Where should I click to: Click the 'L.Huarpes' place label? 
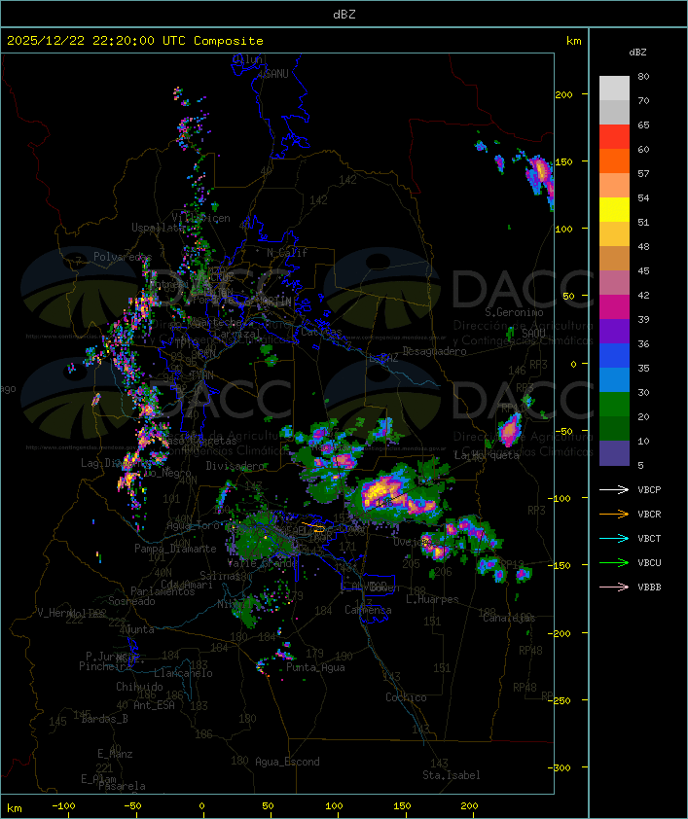tap(432, 599)
